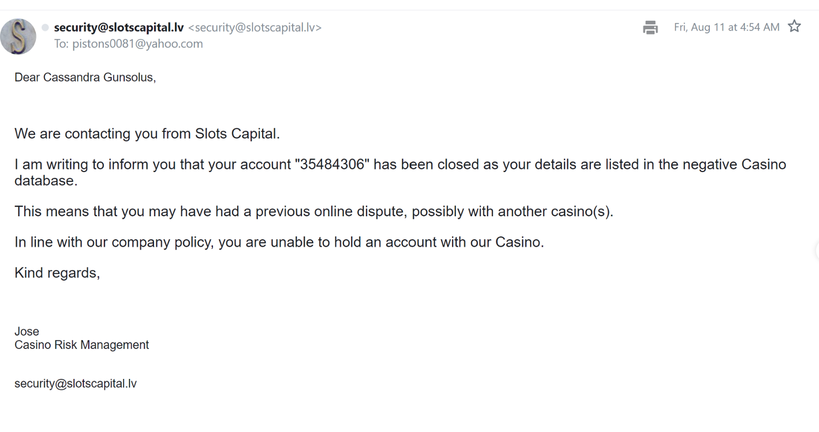
Task: Click the timestamp Fri, Aug 11 at 4:54 AM
Action: click(726, 27)
